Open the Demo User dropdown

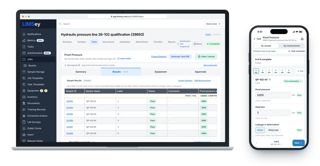[213, 24]
